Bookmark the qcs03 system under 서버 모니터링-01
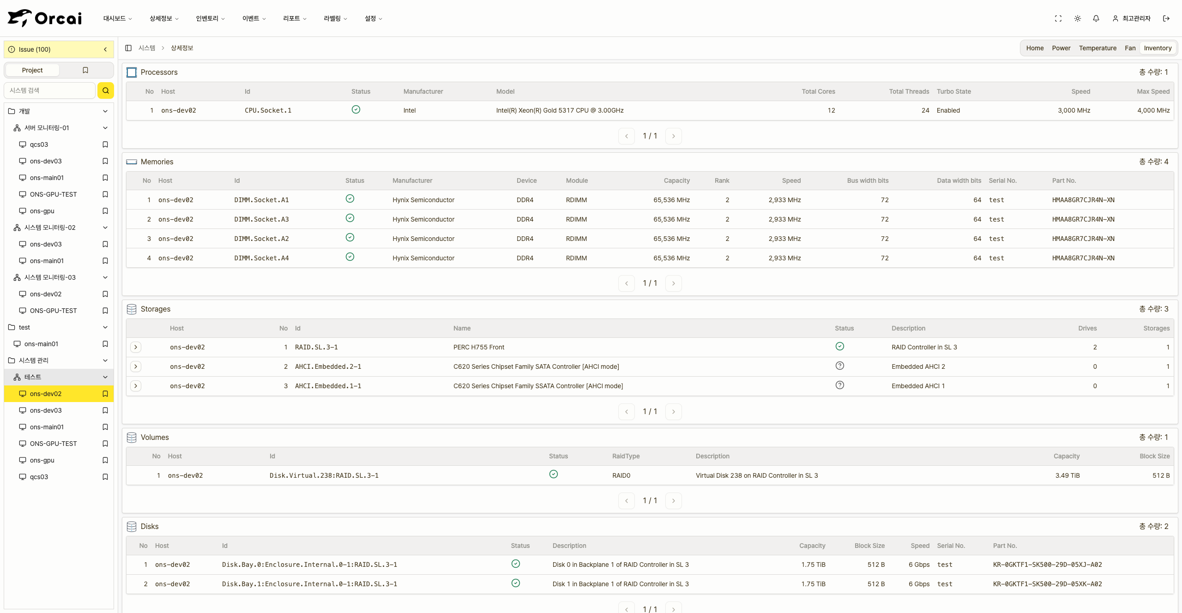 point(105,144)
